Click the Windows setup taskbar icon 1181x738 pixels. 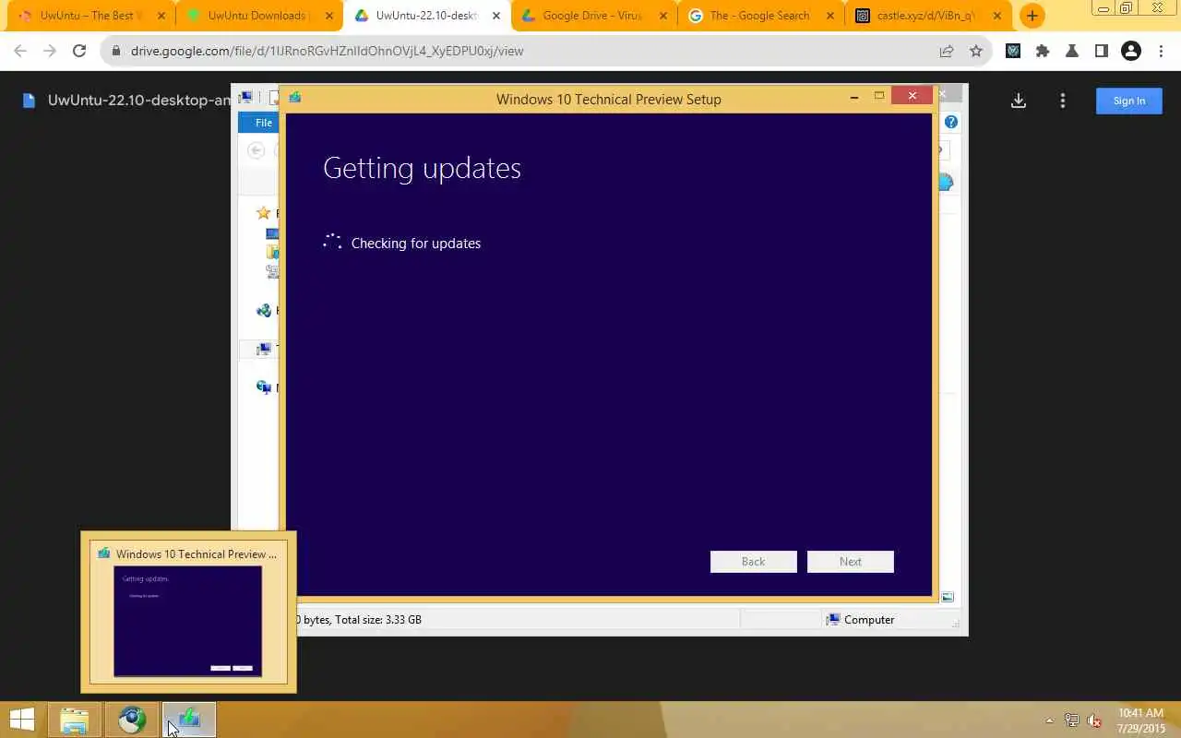click(x=189, y=720)
